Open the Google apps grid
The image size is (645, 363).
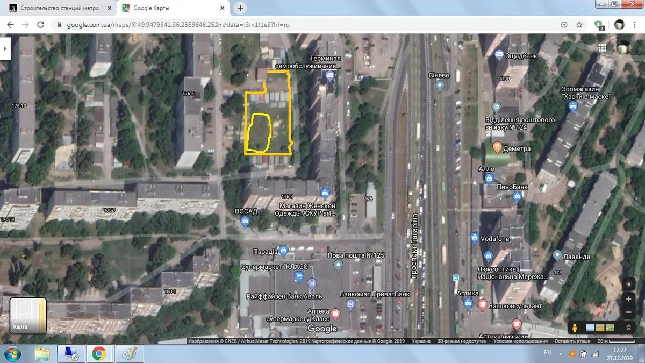(603, 47)
